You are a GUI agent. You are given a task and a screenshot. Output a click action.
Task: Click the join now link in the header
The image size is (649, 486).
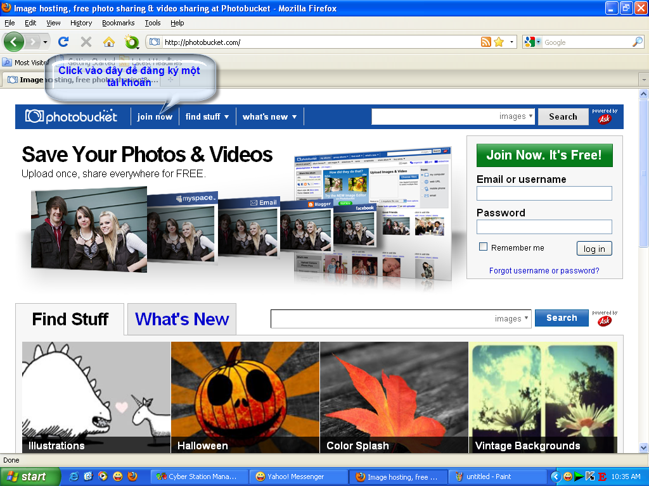pyautogui.click(x=155, y=116)
